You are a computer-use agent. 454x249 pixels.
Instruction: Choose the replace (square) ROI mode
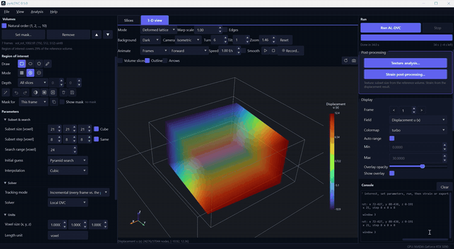tap(21, 73)
